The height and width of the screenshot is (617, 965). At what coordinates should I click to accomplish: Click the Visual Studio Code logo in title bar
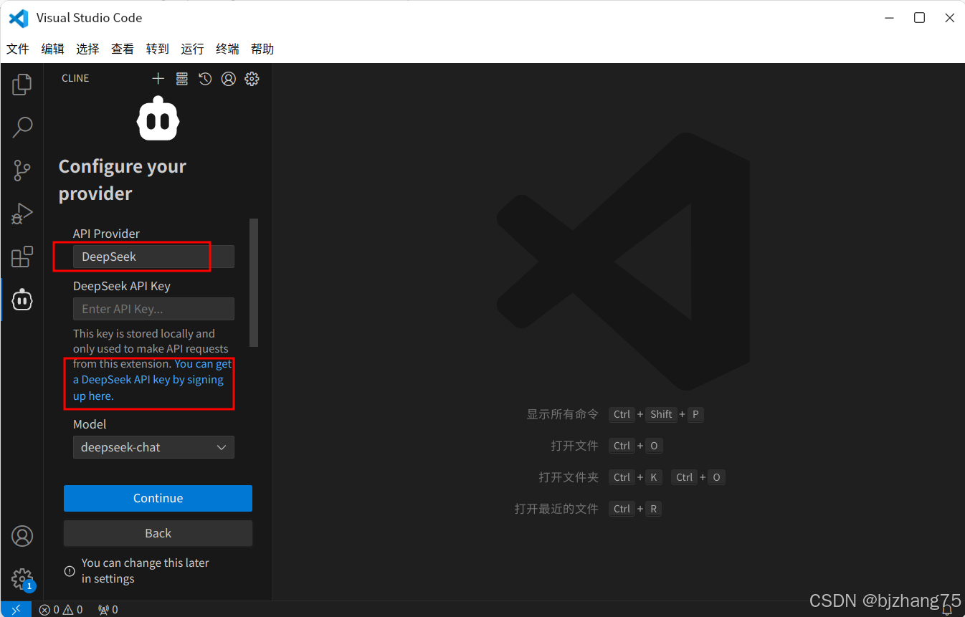coord(19,18)
